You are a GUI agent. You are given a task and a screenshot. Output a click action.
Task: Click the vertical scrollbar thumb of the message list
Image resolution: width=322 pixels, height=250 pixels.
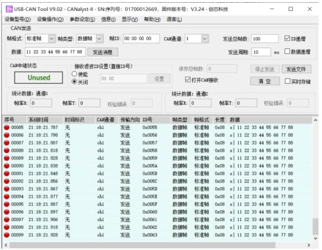tap(315, 226)
